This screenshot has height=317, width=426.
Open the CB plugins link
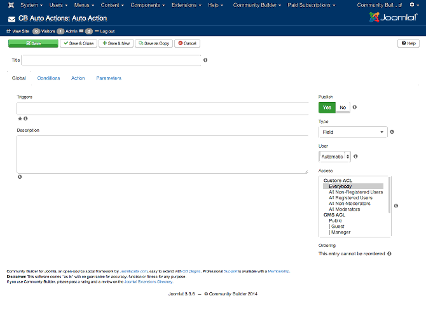point(191,271)
